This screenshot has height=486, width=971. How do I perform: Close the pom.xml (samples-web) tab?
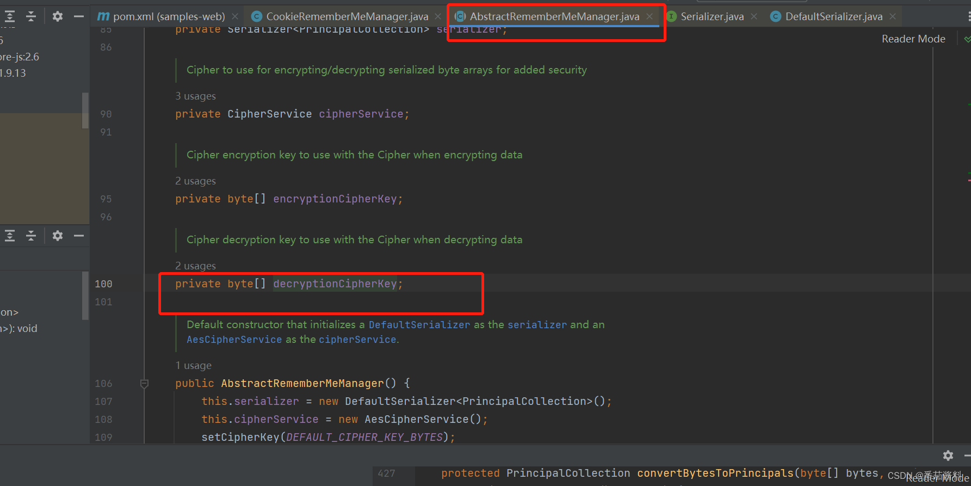point(235,17)
